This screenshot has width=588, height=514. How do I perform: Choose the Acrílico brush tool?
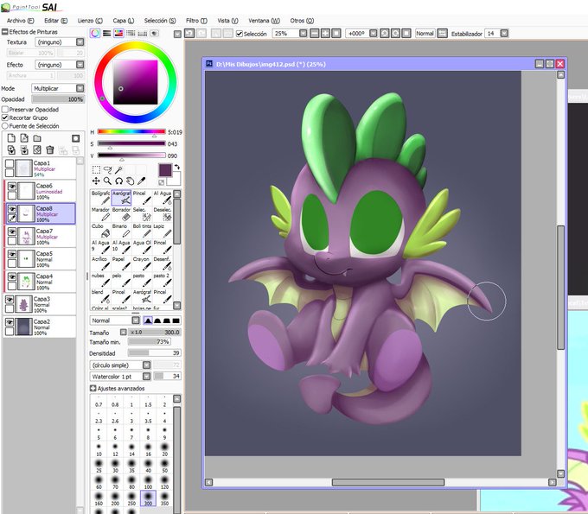coord(100,263)
